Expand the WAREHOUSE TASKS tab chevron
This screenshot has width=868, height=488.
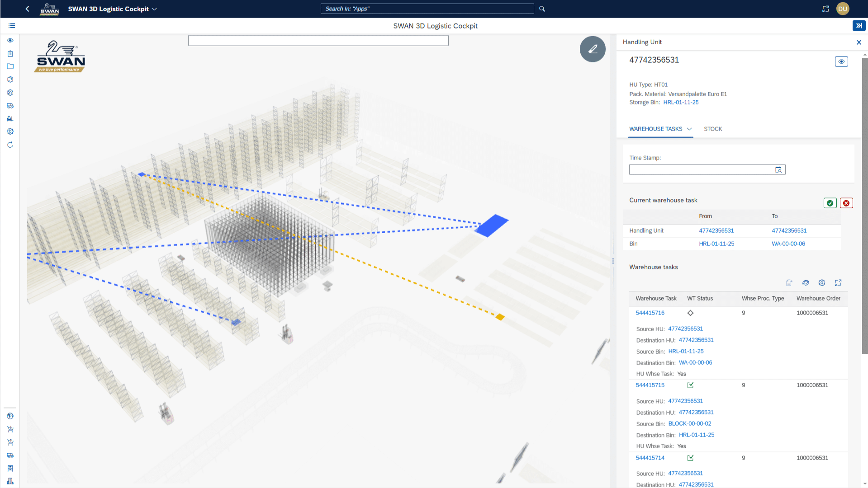(689, 129)
